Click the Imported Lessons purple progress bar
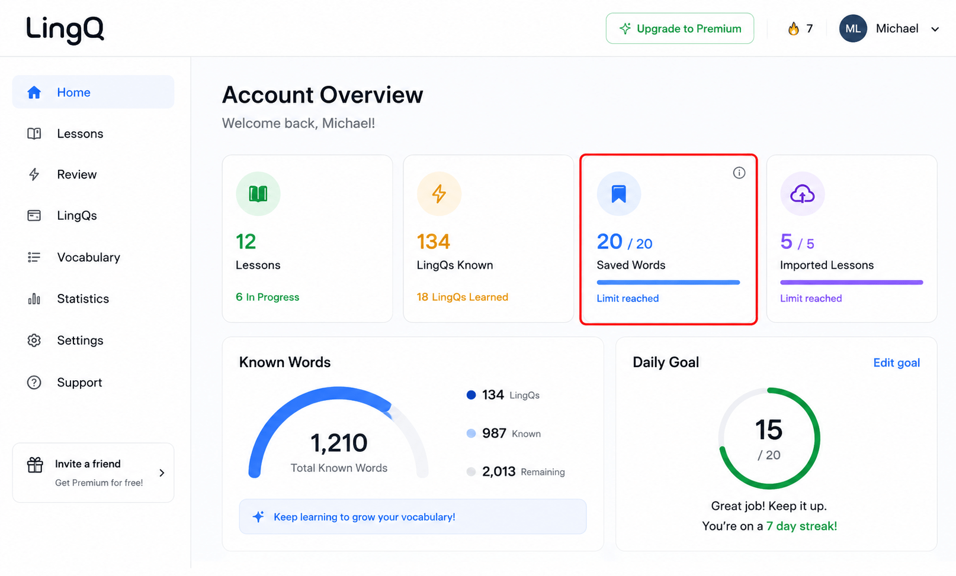The image size is (956, 576). [852, 283]
